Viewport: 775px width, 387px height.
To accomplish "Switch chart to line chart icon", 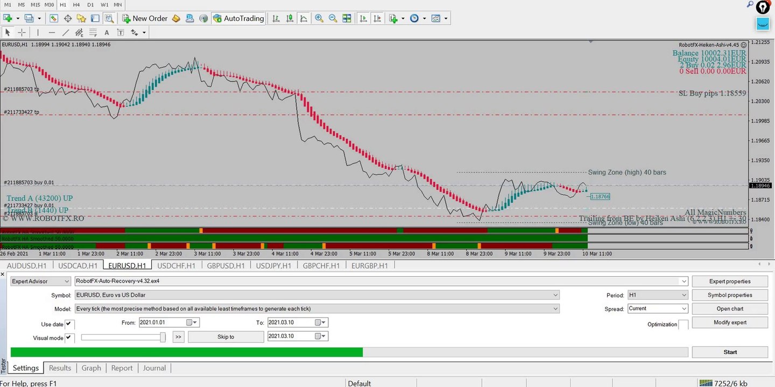I will 304,18.
